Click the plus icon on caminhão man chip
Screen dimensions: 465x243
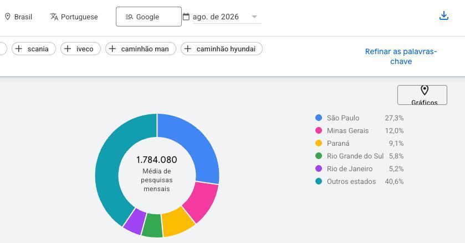pyautogui.click(x=113, y=49)
